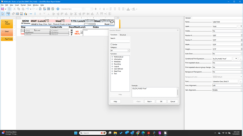Image resolution: width=243 pixels, height=136 pixels.
Task: Open the Visible property dropdown
Action: [x=228, y=31]
